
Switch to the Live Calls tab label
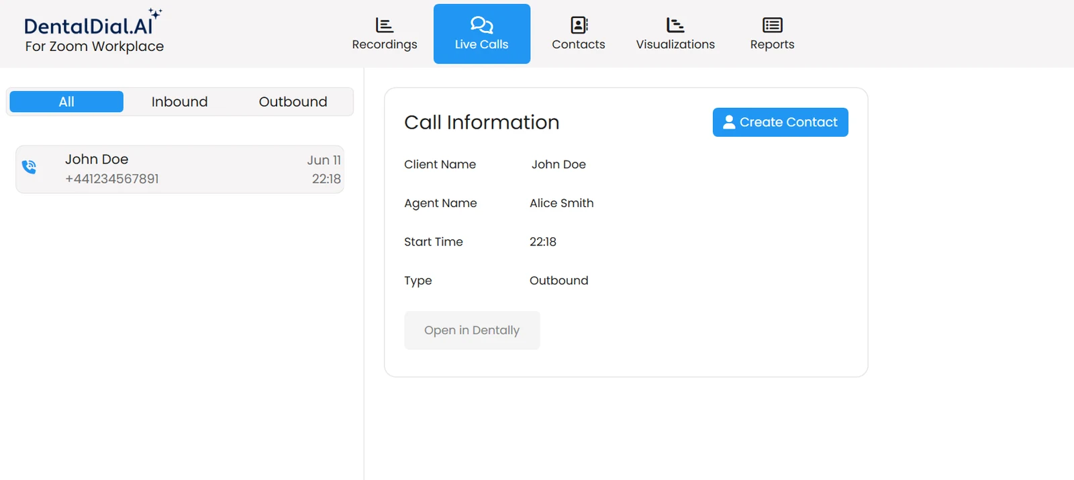tap(481, 44)
